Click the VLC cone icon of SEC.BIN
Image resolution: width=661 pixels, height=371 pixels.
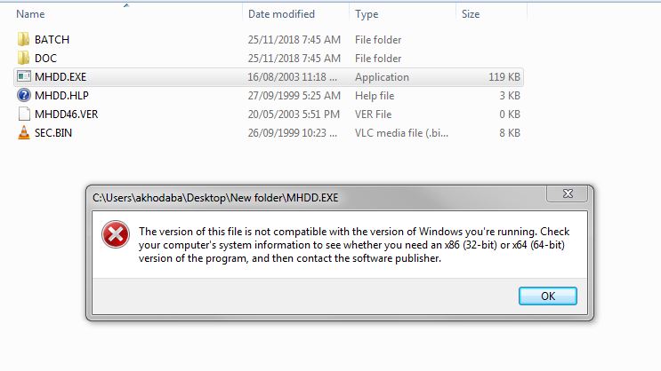click(x=24, y=132)
